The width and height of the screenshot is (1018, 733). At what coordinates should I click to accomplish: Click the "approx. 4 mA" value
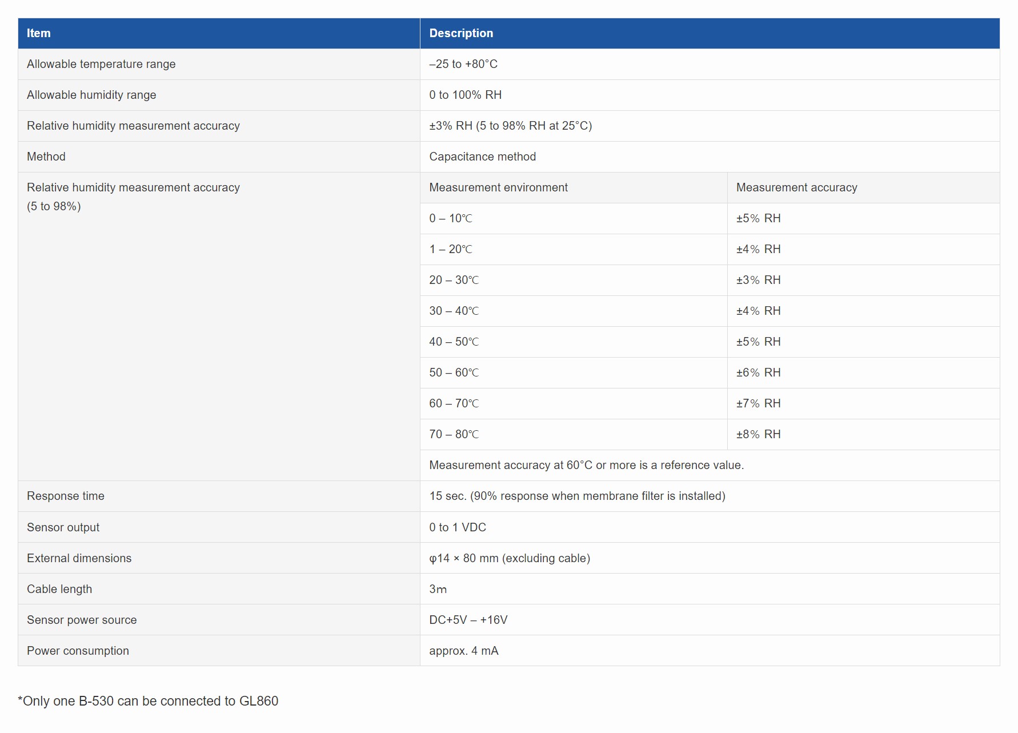click(x=464, y=651)
